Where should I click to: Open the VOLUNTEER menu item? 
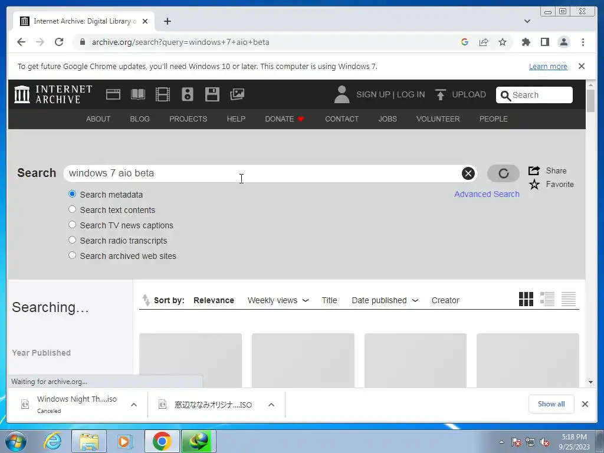438,119
